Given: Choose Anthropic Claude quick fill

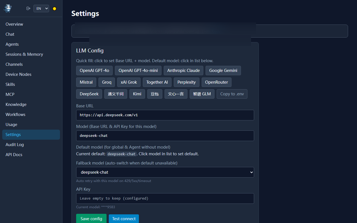Looking at the screenshot, I should pos(184,71).
